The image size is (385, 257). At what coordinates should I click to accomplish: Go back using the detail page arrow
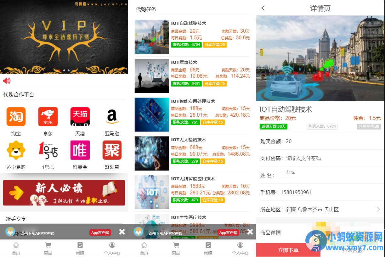tap(263, 8)
